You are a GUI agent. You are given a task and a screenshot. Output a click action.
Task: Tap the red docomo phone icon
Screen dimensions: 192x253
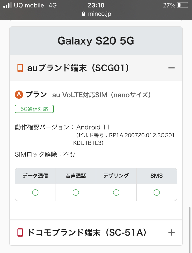(x=20, y=232)
